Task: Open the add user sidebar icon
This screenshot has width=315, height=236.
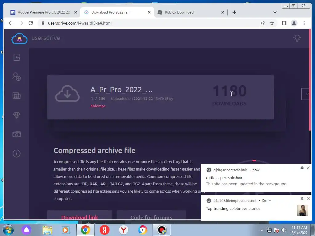Action: point(17,77)
